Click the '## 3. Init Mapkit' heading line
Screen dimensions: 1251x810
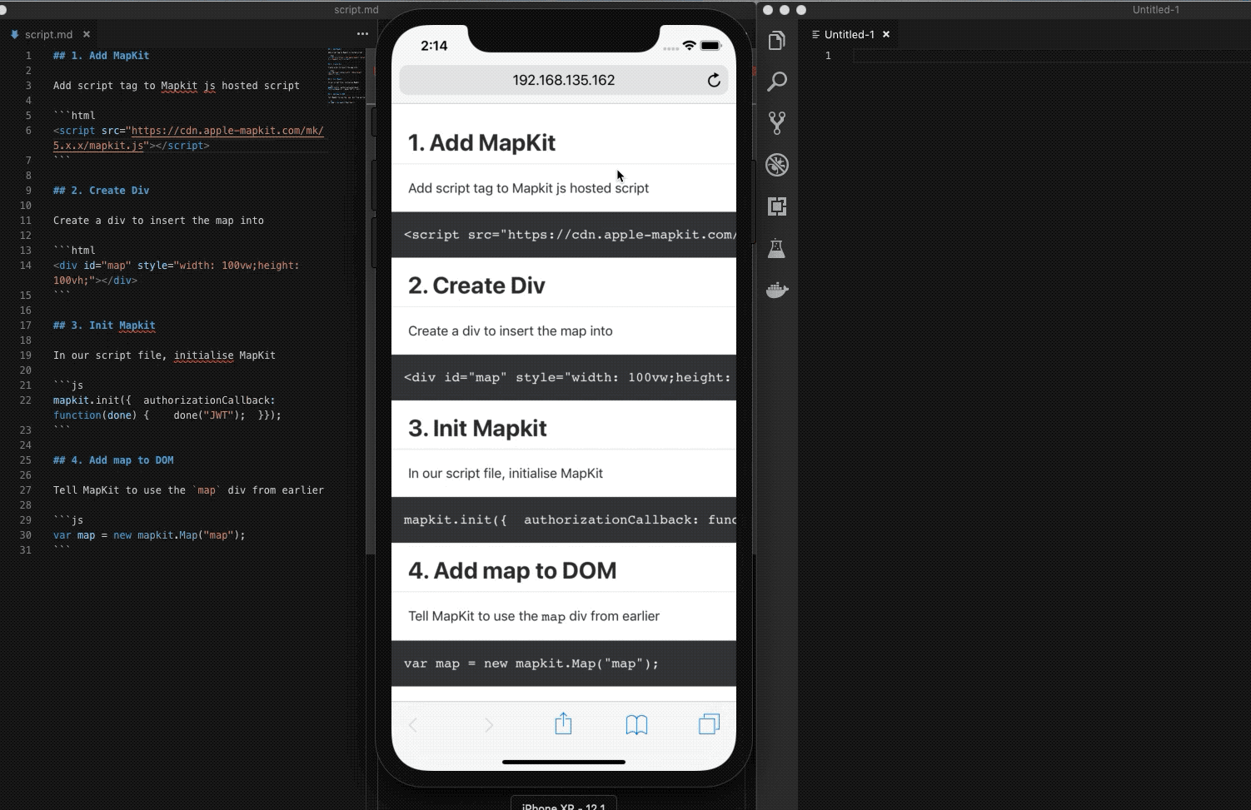click(104, 325)
